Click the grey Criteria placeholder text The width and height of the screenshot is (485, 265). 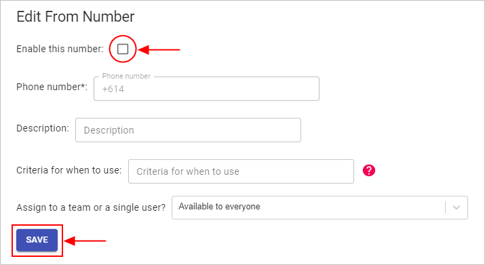click(x=188, y=171)
